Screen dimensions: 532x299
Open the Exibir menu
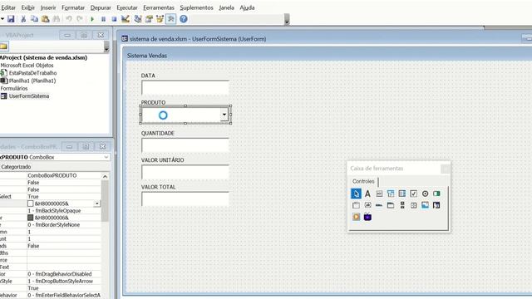pos(27,7)
